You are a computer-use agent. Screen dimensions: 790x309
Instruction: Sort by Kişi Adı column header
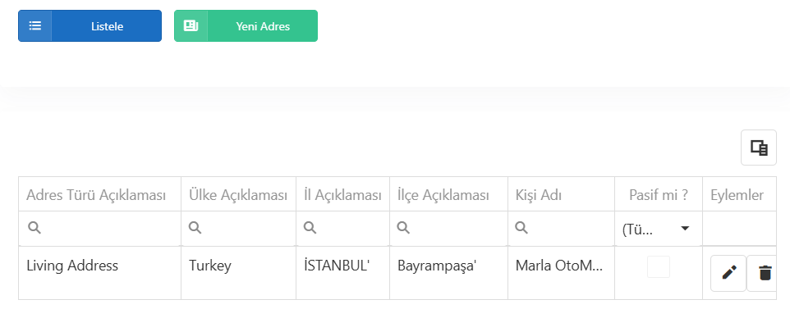tap(539, 195)
